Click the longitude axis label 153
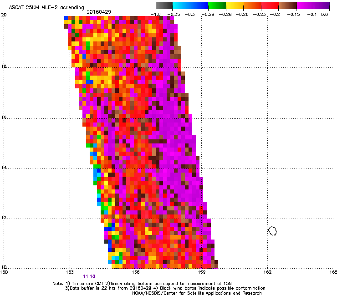The height and width of the screenshot is (296, 337). click(70, 272)
